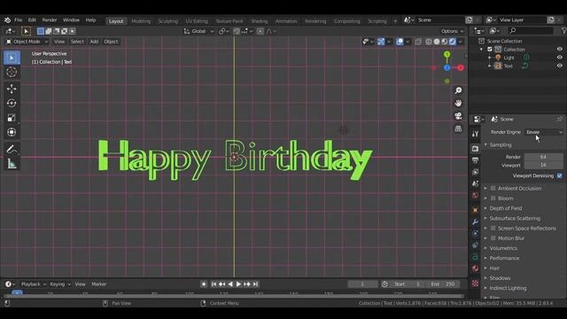Hide the Light object eye icon
Viewport: 567px width, 319px height.
tap(560, 58)
